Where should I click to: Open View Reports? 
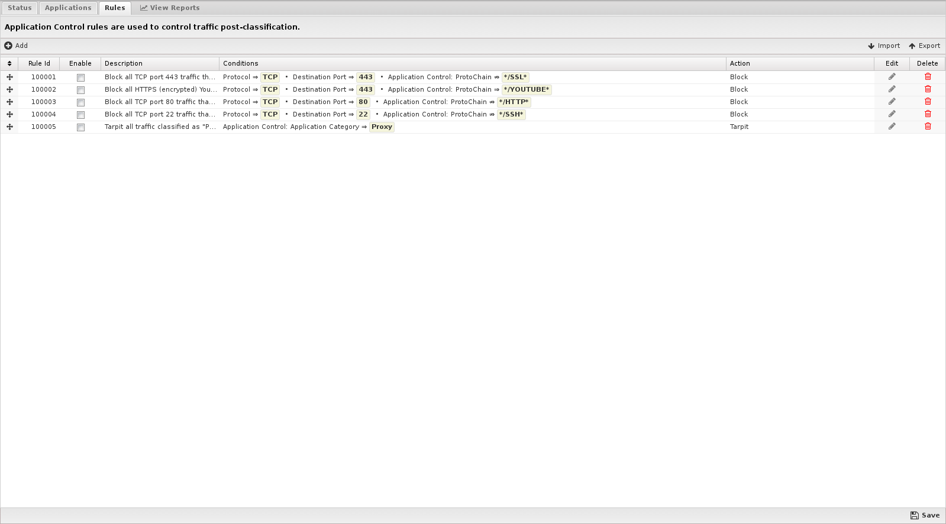pos(170,8)
